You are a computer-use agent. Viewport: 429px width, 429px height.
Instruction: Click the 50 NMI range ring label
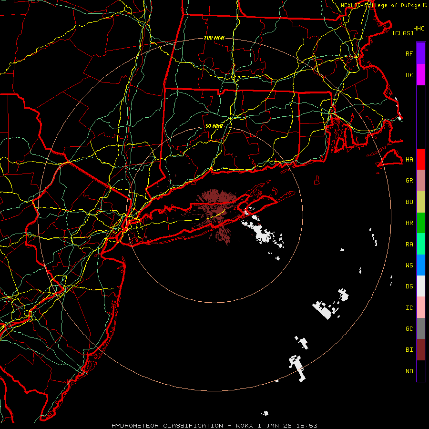(x=214, y=126)
